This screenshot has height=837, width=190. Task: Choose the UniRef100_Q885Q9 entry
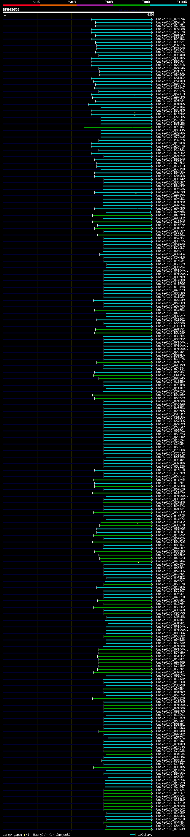pos(170,277)
